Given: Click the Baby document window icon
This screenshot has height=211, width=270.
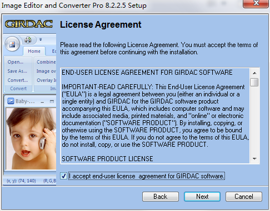Looking at the screenshot, I should point(11,101).
